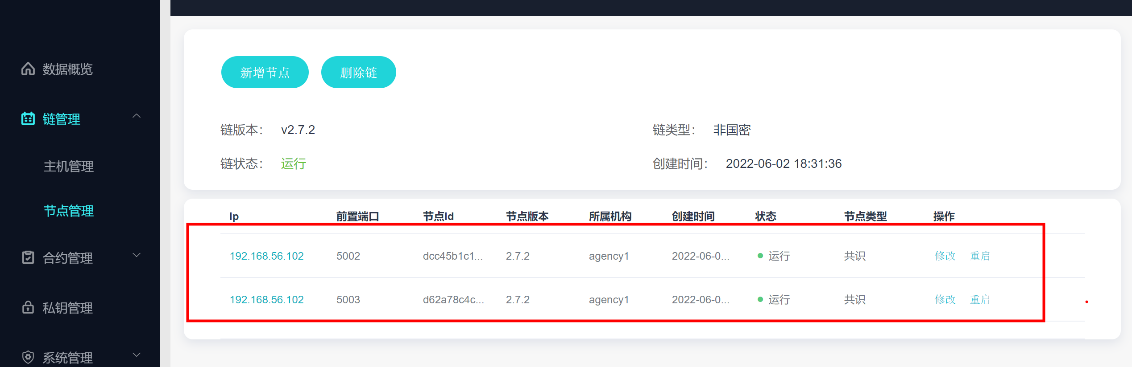This screenshot has height=367, width=1132.
Task: Click the 非国密 chain type value
Action: tap(732, 130)
